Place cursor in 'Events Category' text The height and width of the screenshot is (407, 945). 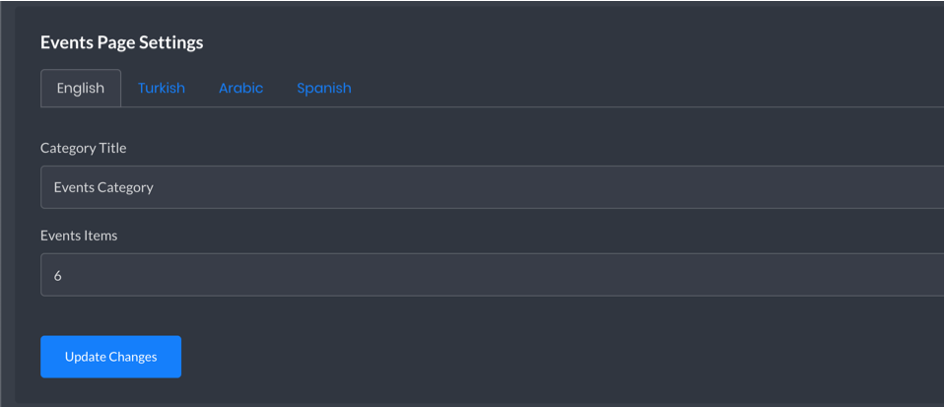click(x=103, y=187)
